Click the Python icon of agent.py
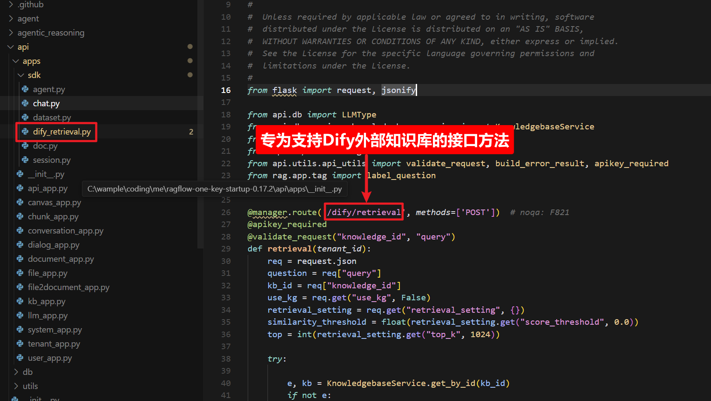Image resolution: width=711 pixels, height=401 pixels. click(x=25, y=89)
